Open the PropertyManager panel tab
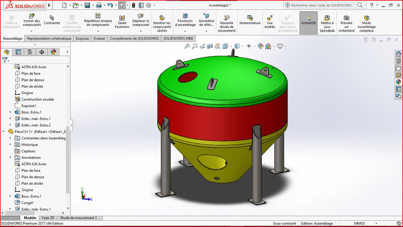The height and width of the screenshot is (227, 403). click(x=18, y=52)
